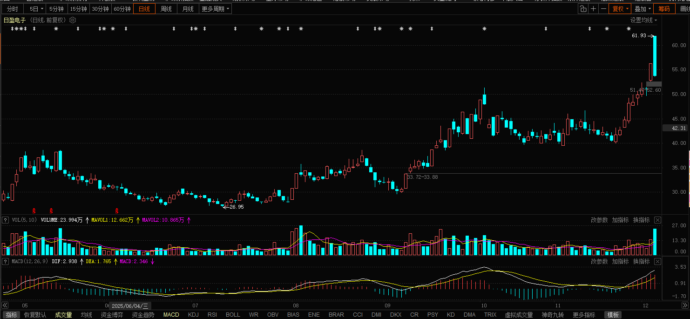Click the chart lock icon

point(583,9)
